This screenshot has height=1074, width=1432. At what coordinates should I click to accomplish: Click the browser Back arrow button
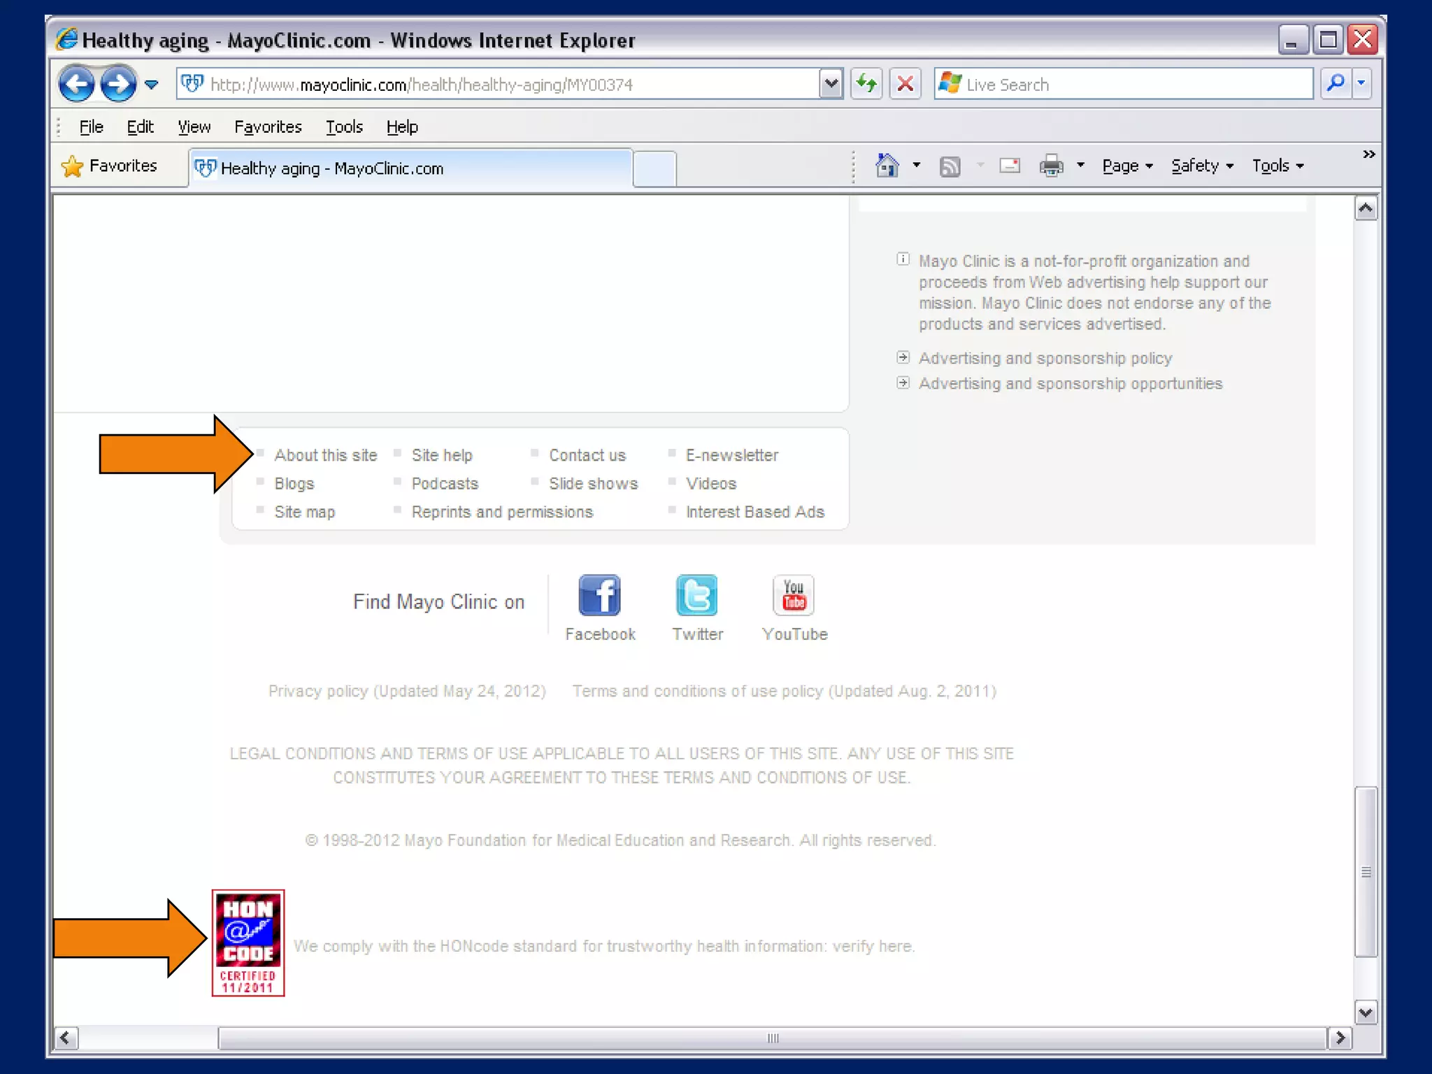[x=76, y=85]
